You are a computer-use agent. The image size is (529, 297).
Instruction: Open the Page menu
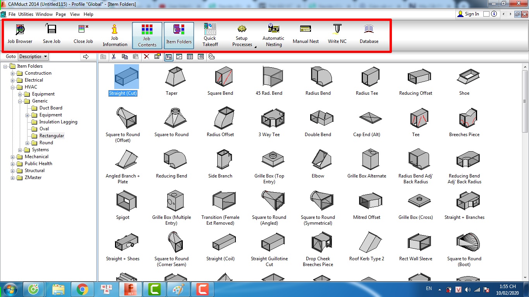pos(61,14)
